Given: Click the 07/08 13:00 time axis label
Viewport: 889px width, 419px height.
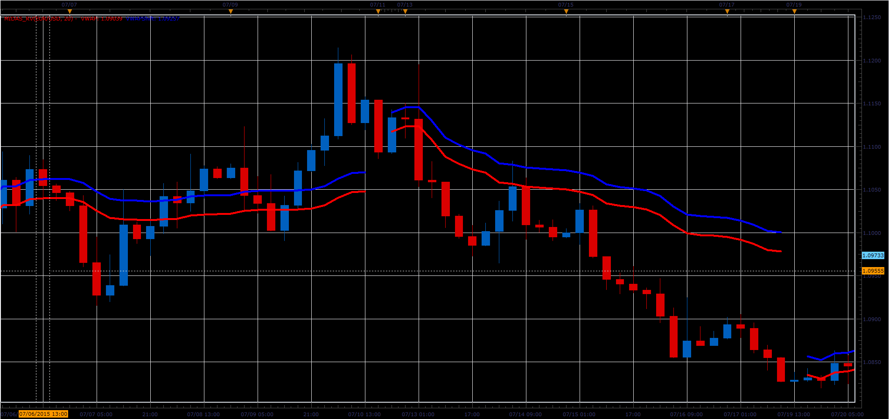Looking at the screenshot, I should [203, 414].
